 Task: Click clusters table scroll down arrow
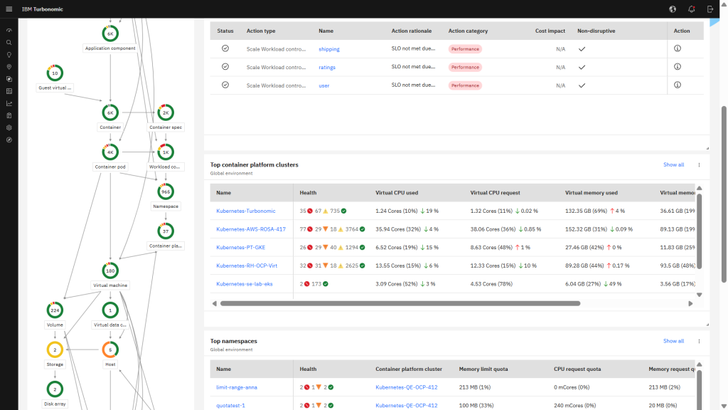700,295
